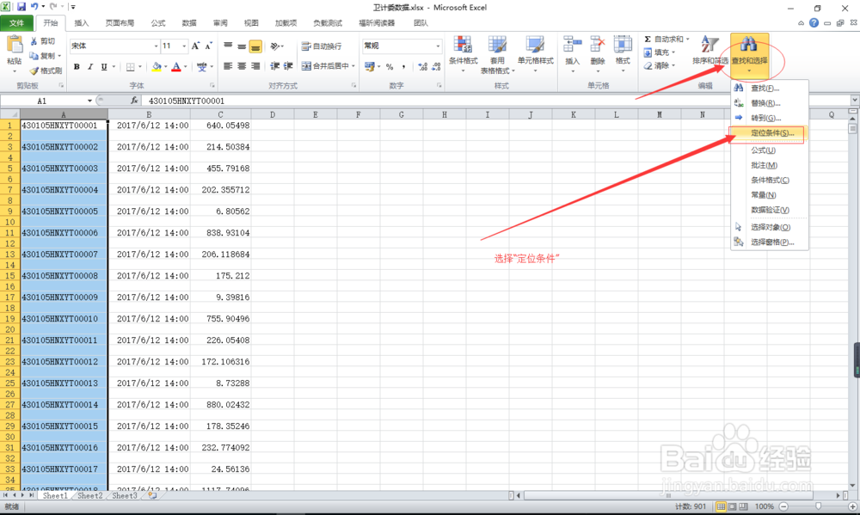Viewport: 860px width, 515px height.
Task: Click the Cut scissors icon
Action: pyautogui.click(x=34, y=41)
